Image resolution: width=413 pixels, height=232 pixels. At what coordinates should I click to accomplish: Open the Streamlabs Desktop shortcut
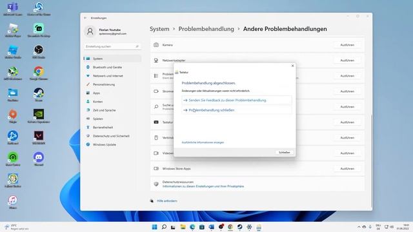39,30
